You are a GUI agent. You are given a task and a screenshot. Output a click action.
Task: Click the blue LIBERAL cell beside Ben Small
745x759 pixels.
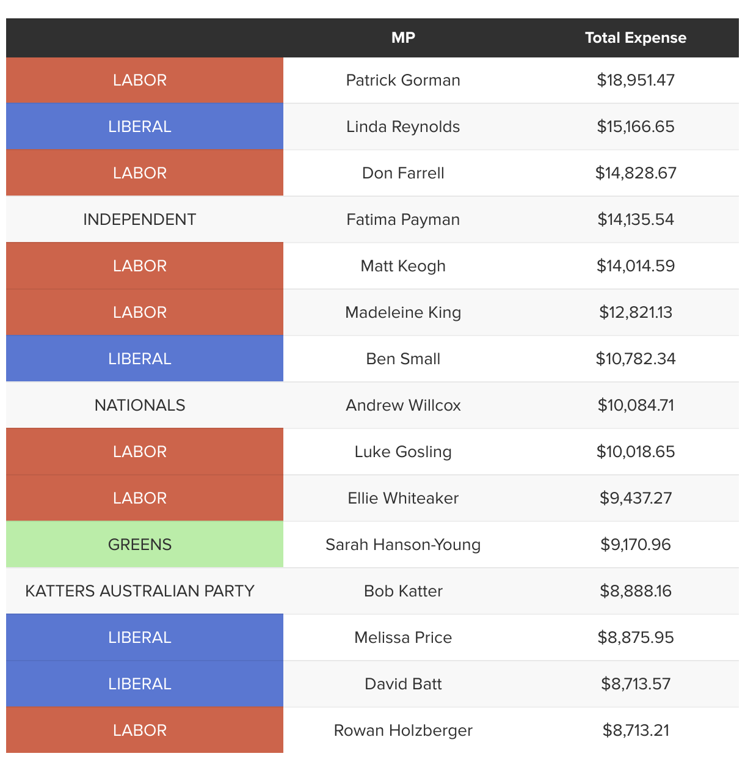click(140, 359)
